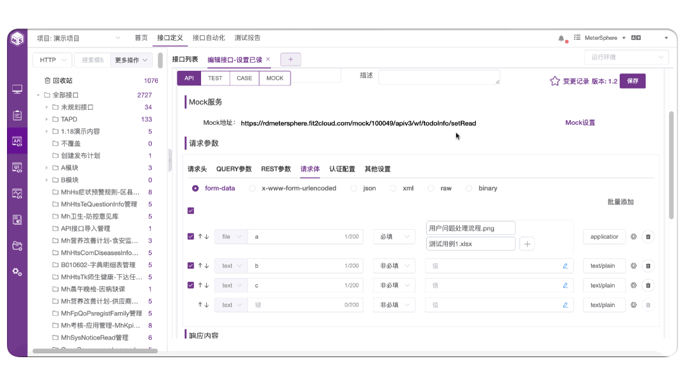Open the API testing sidebar icon

click(x=17, y=141)
